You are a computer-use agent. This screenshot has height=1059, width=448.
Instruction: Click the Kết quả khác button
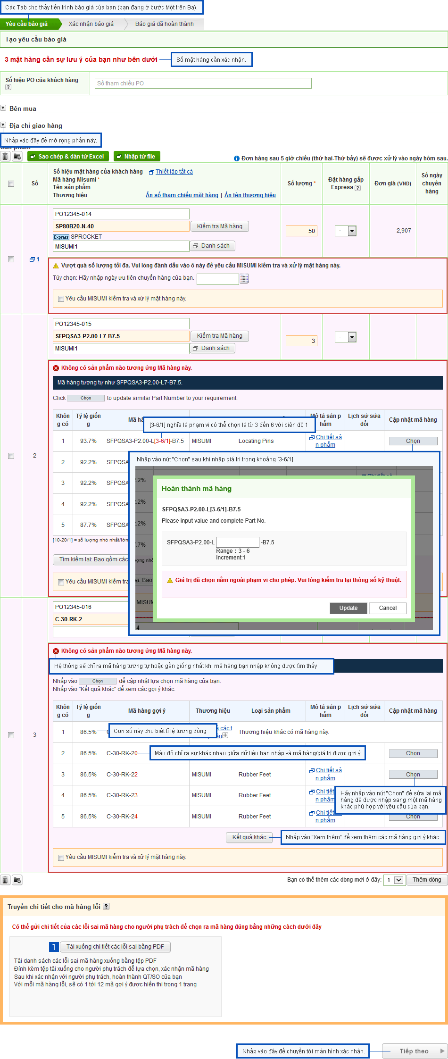(x=249, y=837)
